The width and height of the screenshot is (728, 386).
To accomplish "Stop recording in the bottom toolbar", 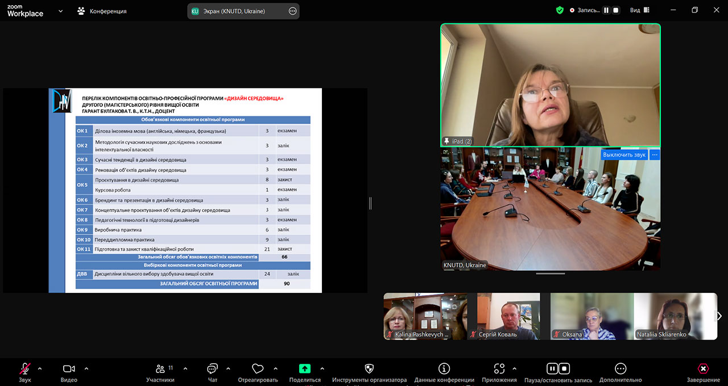I will (564, 369).
